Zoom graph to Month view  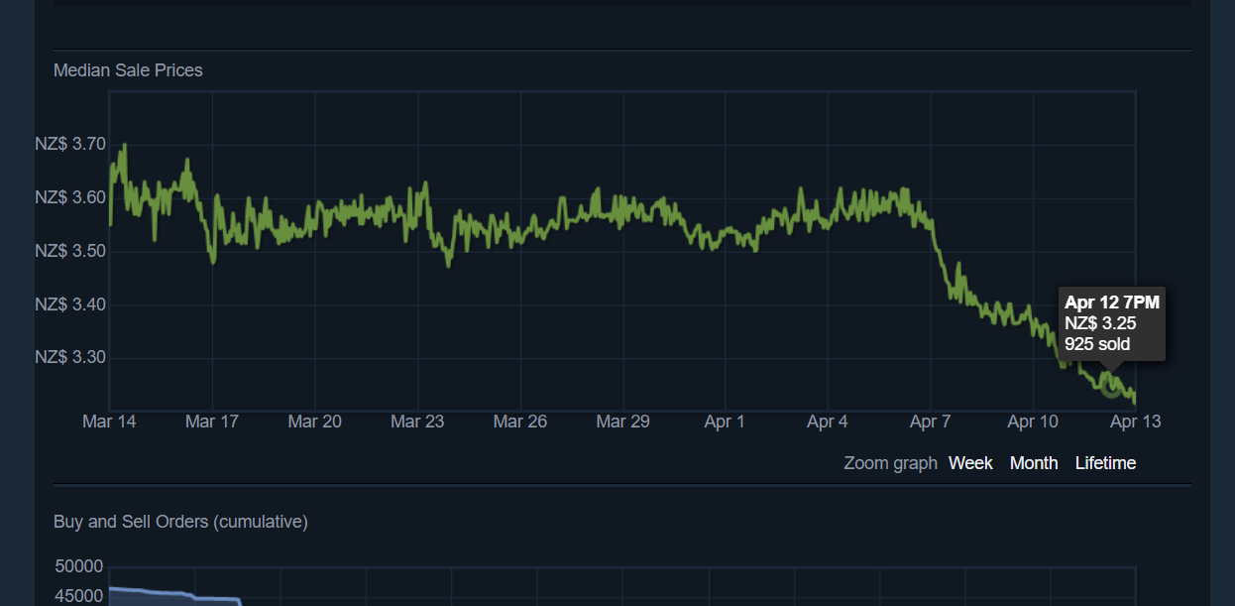(x=1034, y=463)
